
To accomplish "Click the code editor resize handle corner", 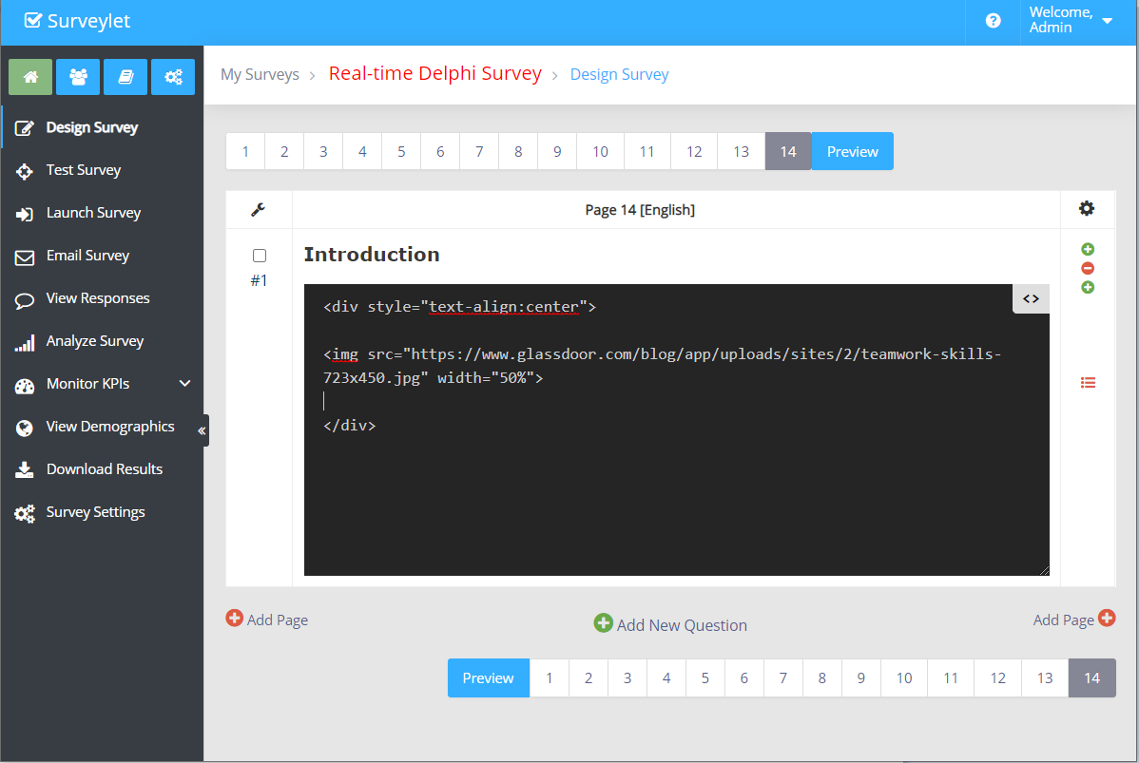I will click(1045, 571).
